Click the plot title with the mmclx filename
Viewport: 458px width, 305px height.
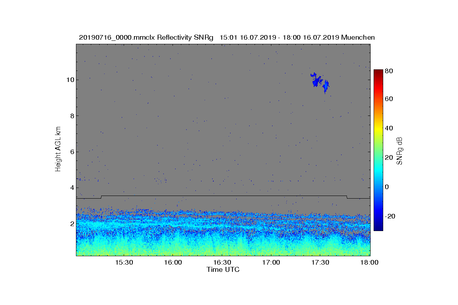click(x=227, y=37)
